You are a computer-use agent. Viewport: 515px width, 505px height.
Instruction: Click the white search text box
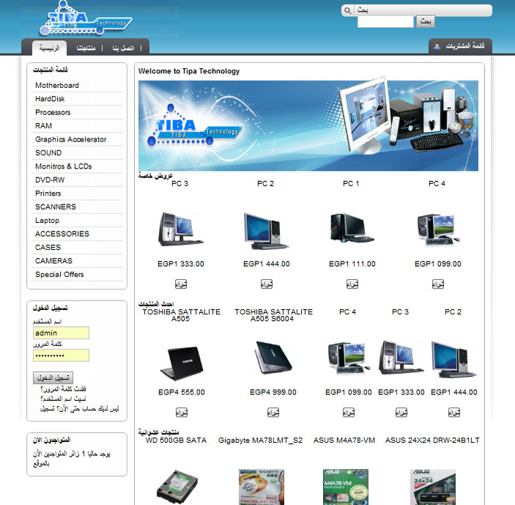coord(385,22)
